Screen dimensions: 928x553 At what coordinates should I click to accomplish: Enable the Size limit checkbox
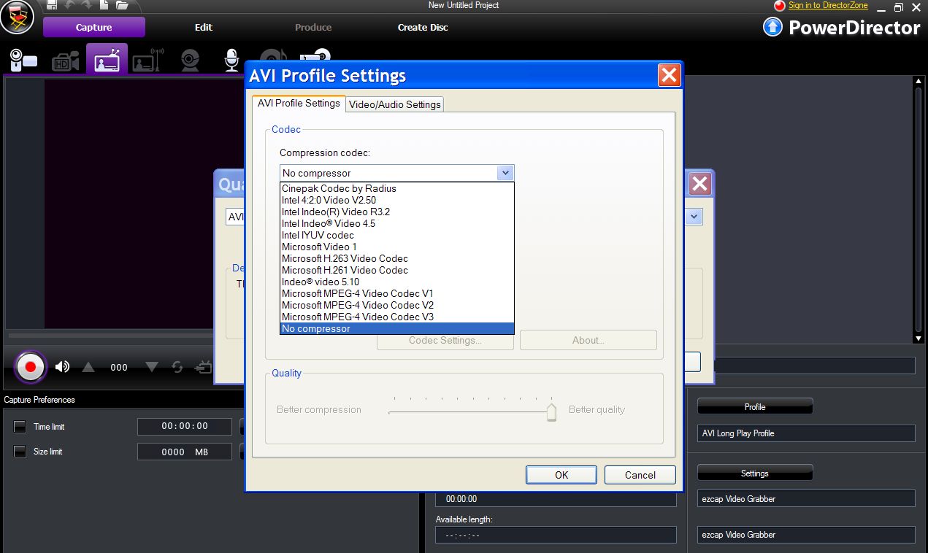(x=20, y=452)
